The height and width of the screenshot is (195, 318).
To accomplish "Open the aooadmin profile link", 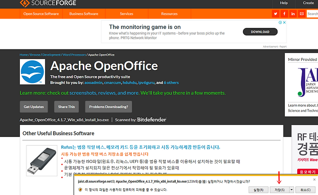I will (x=94, y=82).
